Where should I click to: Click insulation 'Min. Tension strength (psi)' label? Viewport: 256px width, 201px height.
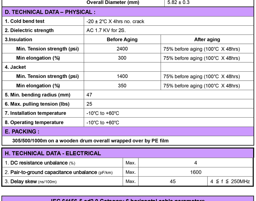[47, 49]
